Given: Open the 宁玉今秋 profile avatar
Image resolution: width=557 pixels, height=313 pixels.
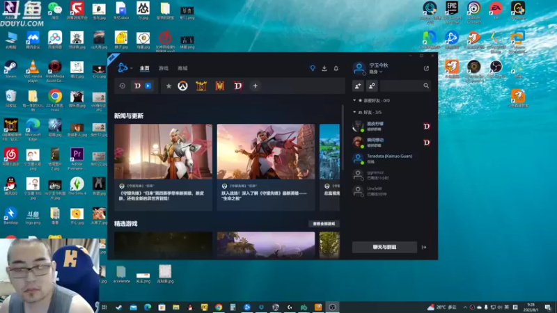Looking at the screenshot, I should (x=359, y=68).
